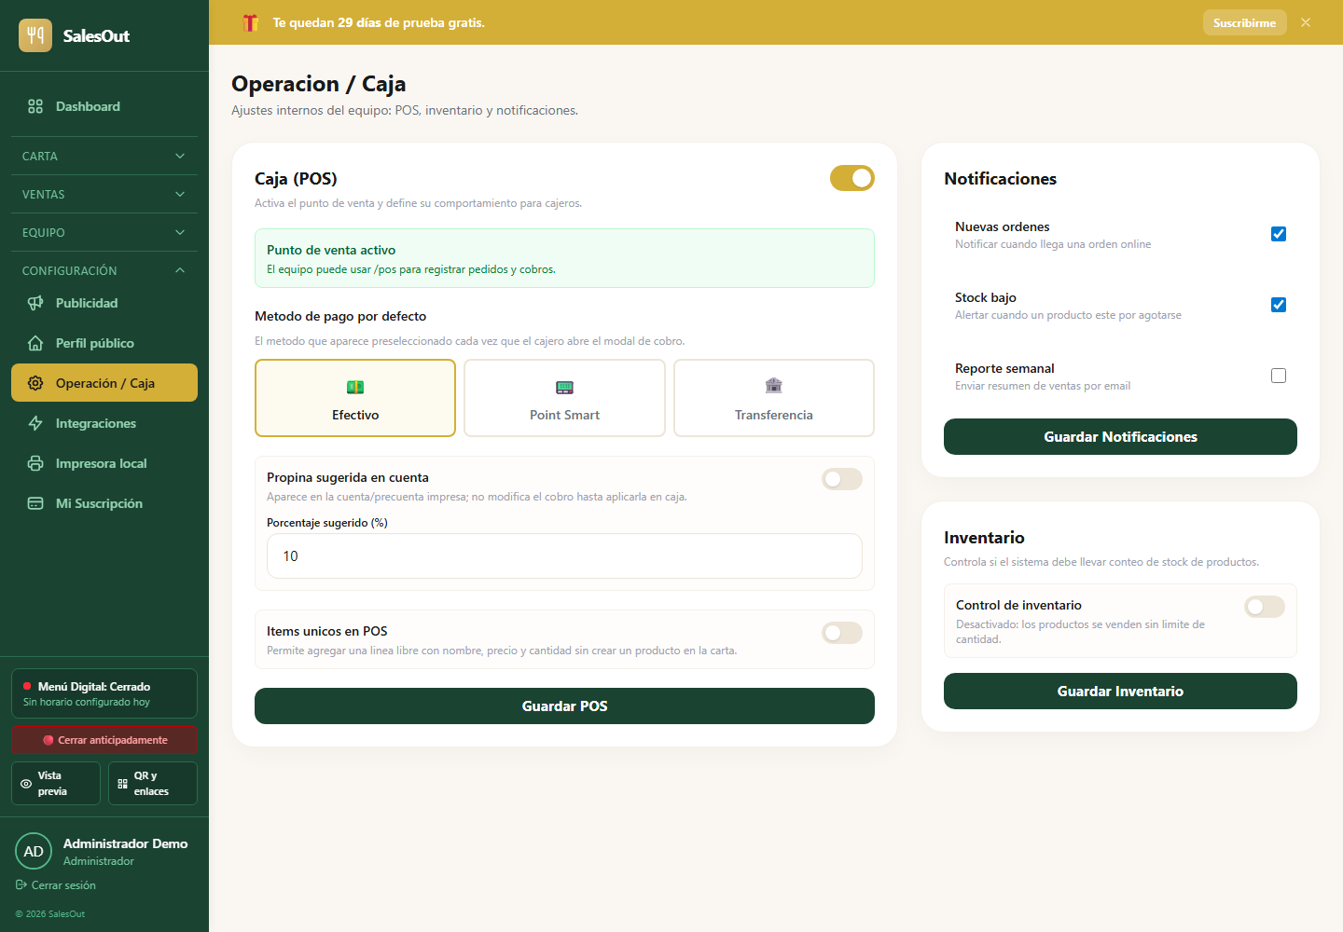This screenshot has height=932, width=1343.
Task: Click the cash icon in the Efectivo card
Action: (355, 387)
